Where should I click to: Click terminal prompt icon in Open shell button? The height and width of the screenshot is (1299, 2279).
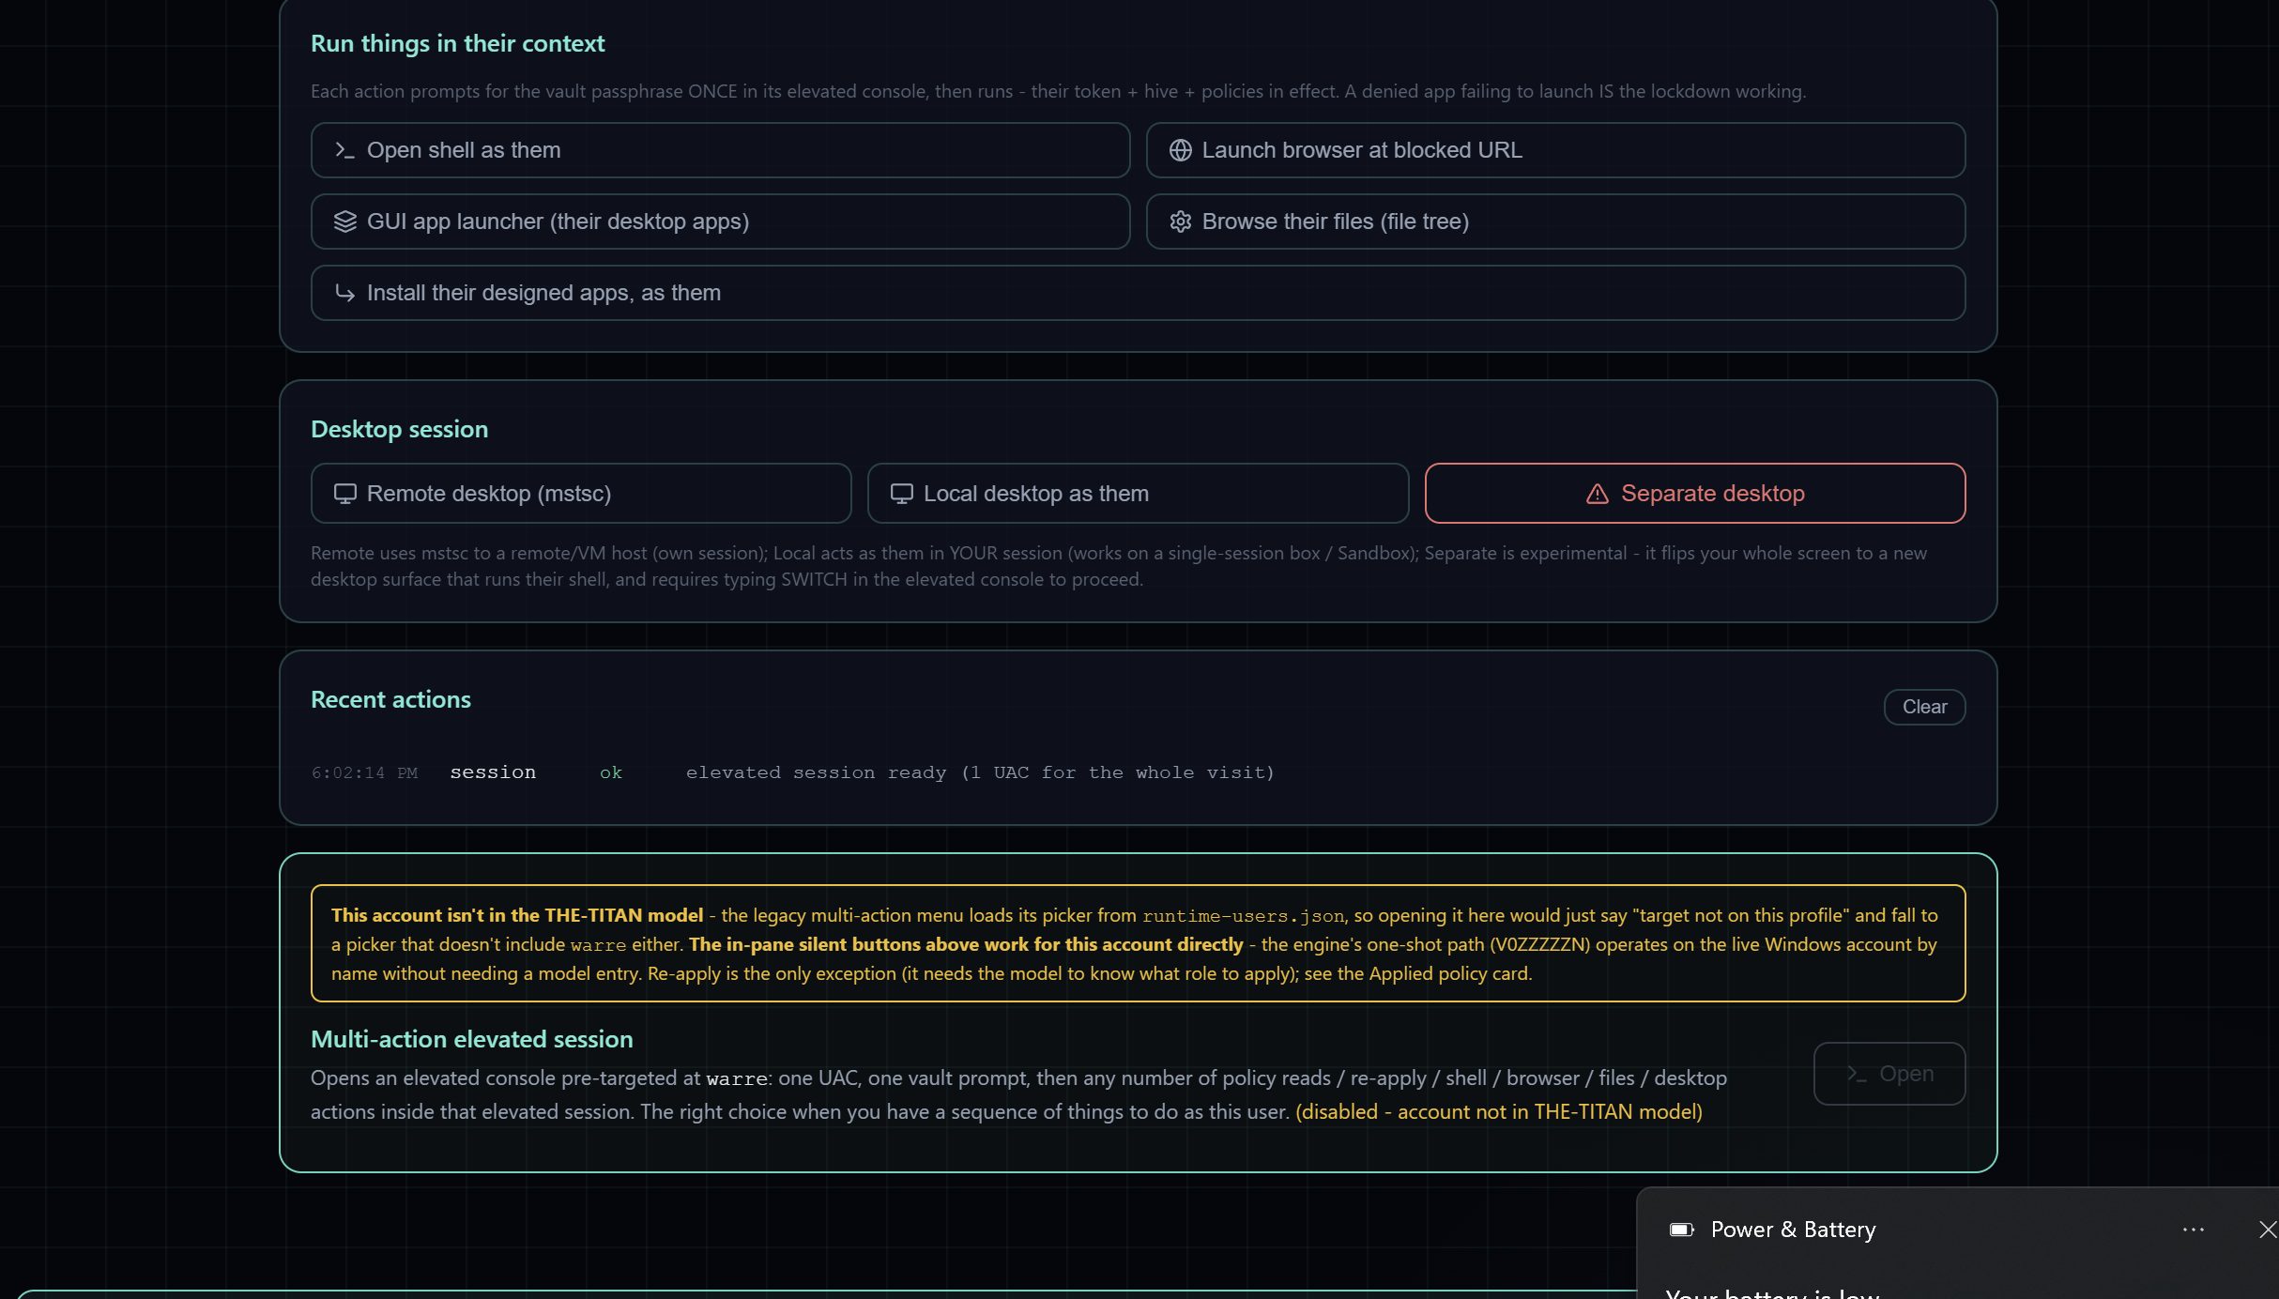(x=344, y=150)
